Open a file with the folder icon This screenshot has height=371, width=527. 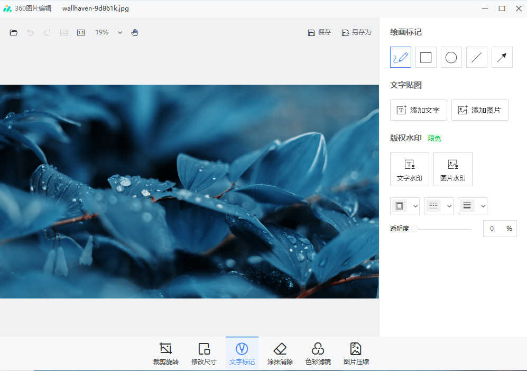click(x=13, y=33)
